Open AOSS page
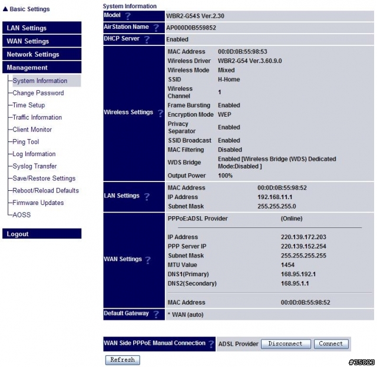 (x=22, y=215)
